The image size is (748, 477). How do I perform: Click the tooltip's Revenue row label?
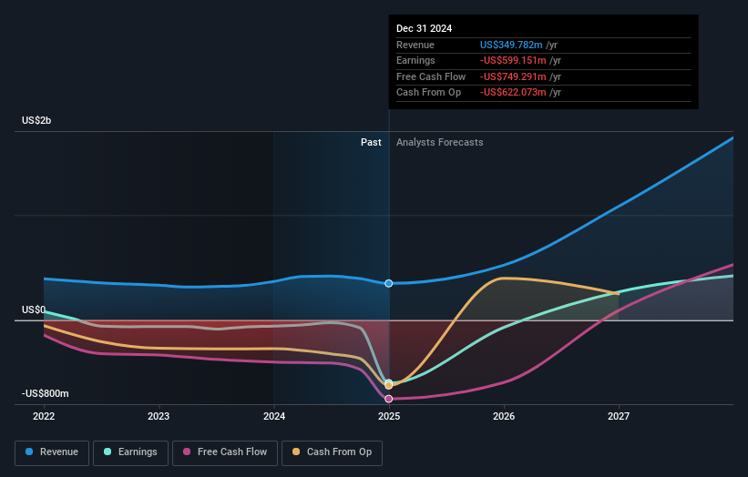pyautogui.click(x=415, y=45)
